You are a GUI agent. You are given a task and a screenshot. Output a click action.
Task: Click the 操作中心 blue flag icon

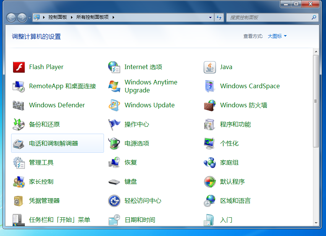coord(114,124)
